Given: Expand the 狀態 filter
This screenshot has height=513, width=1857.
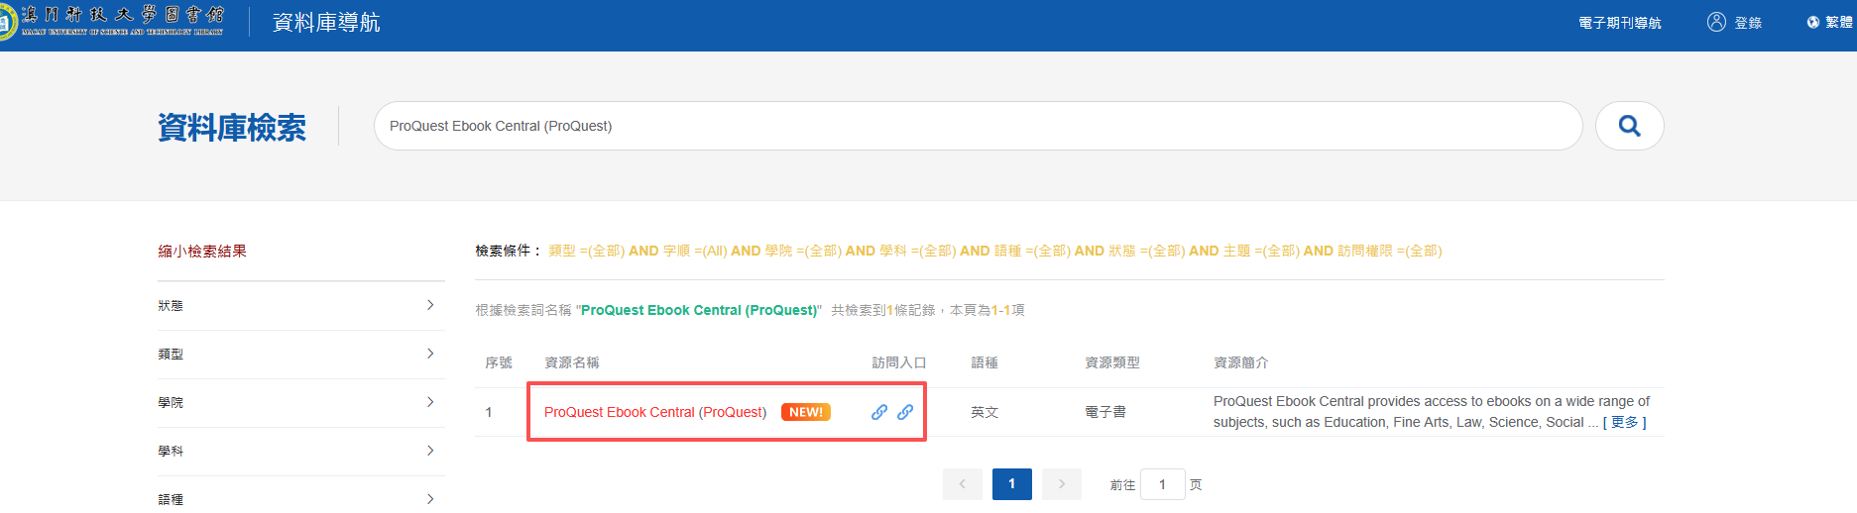Looking at the screenshot, I should (x=429, y=305).
